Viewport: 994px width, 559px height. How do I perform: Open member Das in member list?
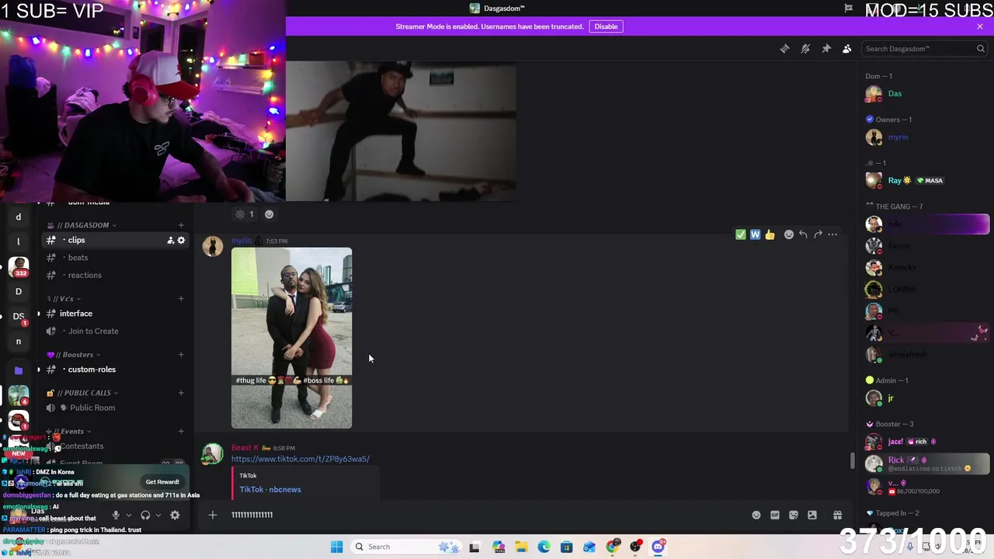pos(926,94)
